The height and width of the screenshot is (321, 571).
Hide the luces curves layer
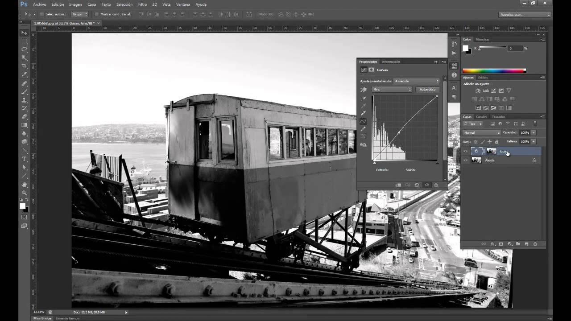pos(466,151)
